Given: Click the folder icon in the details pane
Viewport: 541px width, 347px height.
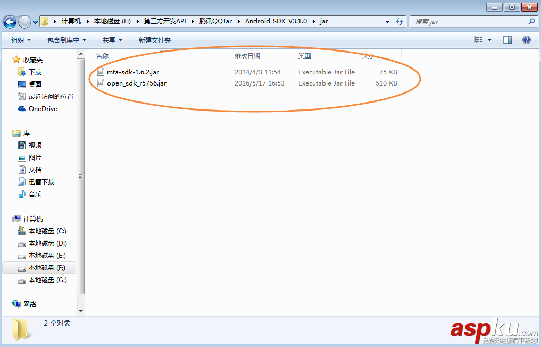Looking at the screenshot, I should 21,330.
